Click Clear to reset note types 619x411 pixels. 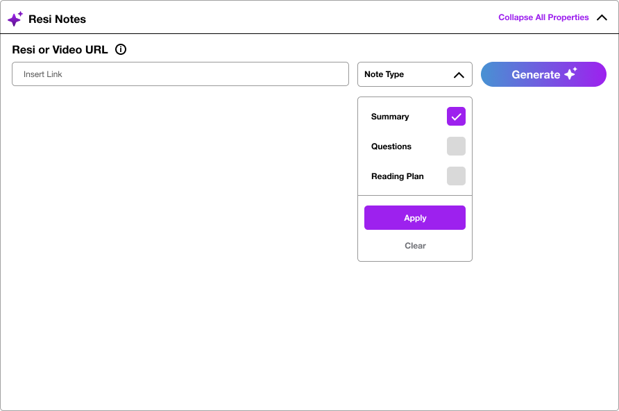415,246
